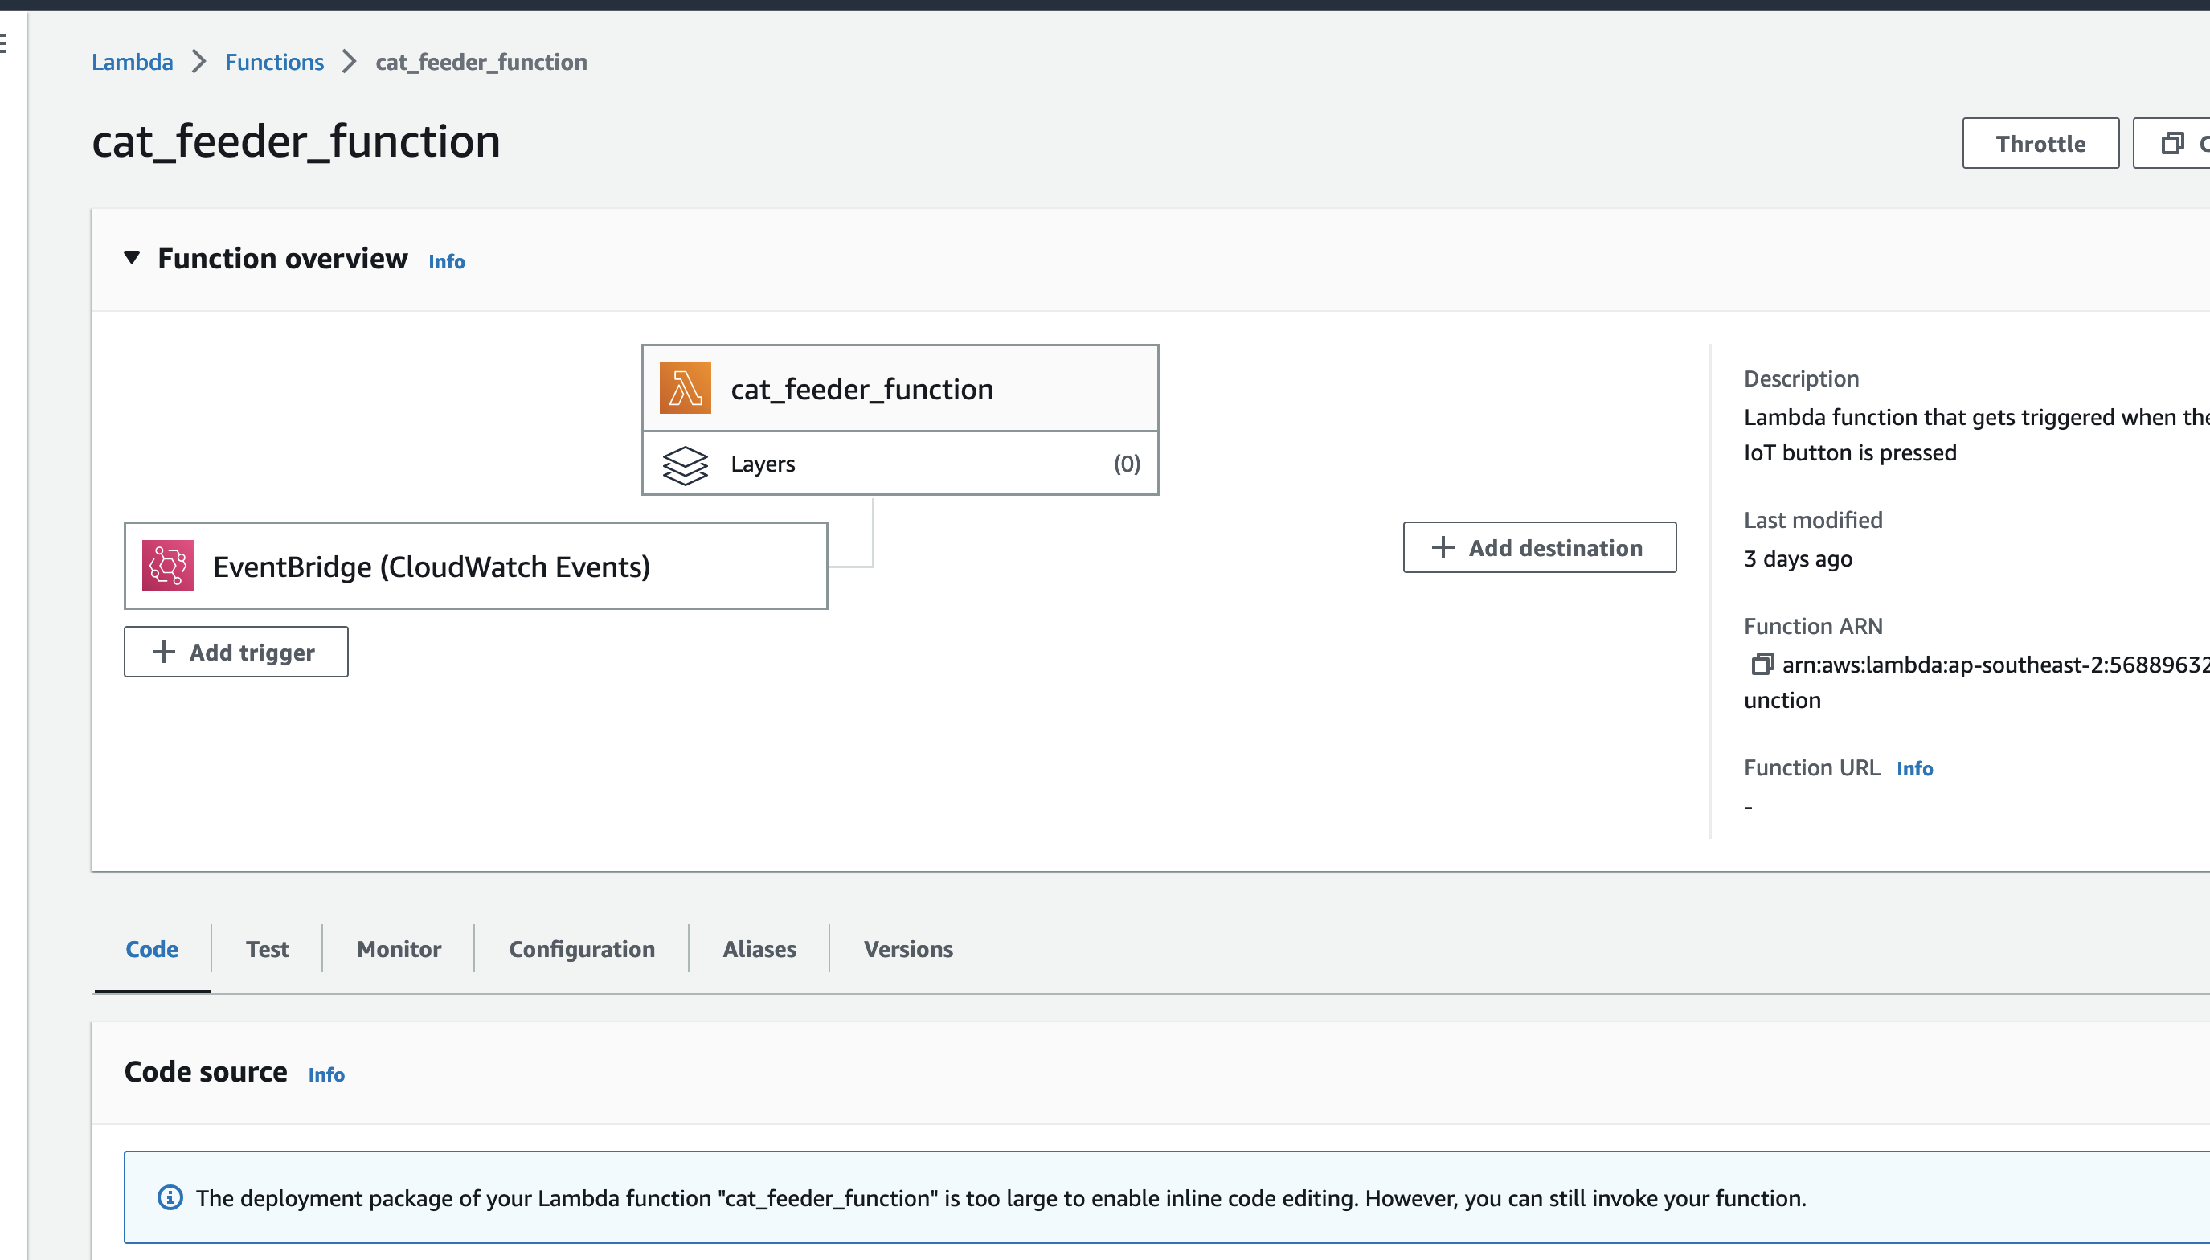Click the '3 days ago' last modified value

click(1798, 559)
